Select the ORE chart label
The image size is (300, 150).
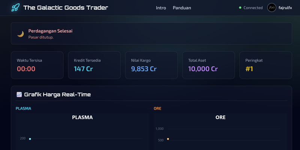tap(157, 109)
